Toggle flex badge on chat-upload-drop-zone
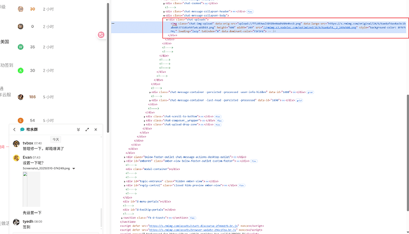Image resolution: width=409 pixels, height=234 pixels. pos(218,125)
